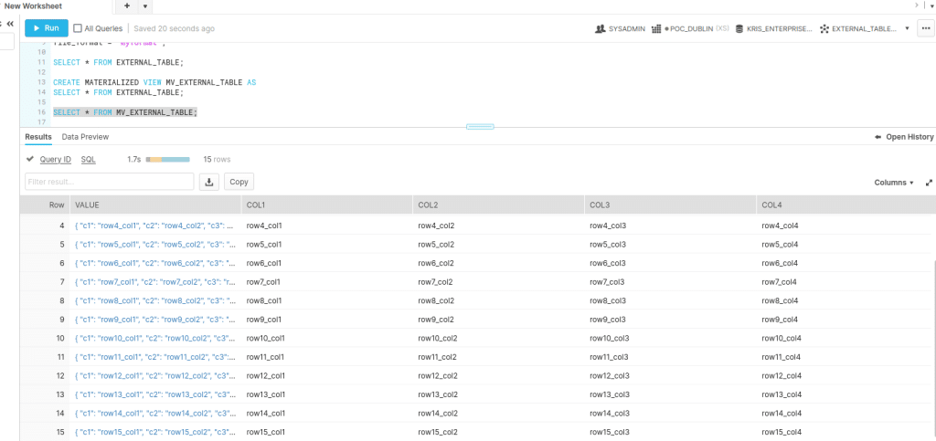
Task: Run the selected query
Action: pos(46,28)
